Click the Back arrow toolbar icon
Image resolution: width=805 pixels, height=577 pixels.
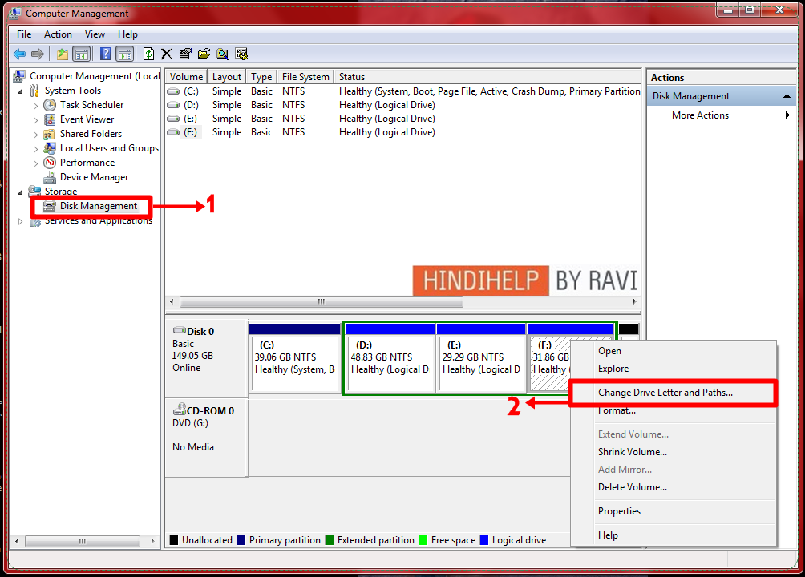pos(19,54)
